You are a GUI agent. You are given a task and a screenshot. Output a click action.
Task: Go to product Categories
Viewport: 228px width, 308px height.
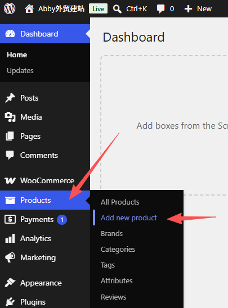point(118,250)
